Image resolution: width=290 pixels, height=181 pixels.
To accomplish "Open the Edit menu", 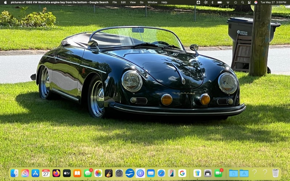I will (123, 3).
